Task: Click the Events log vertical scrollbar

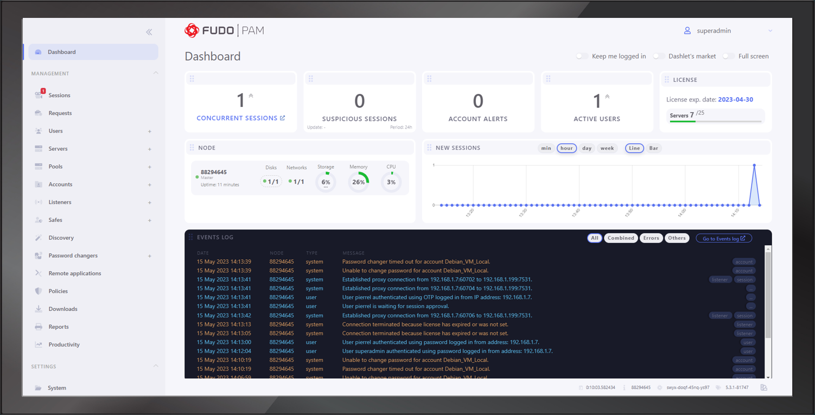Action: pos(768,295)
